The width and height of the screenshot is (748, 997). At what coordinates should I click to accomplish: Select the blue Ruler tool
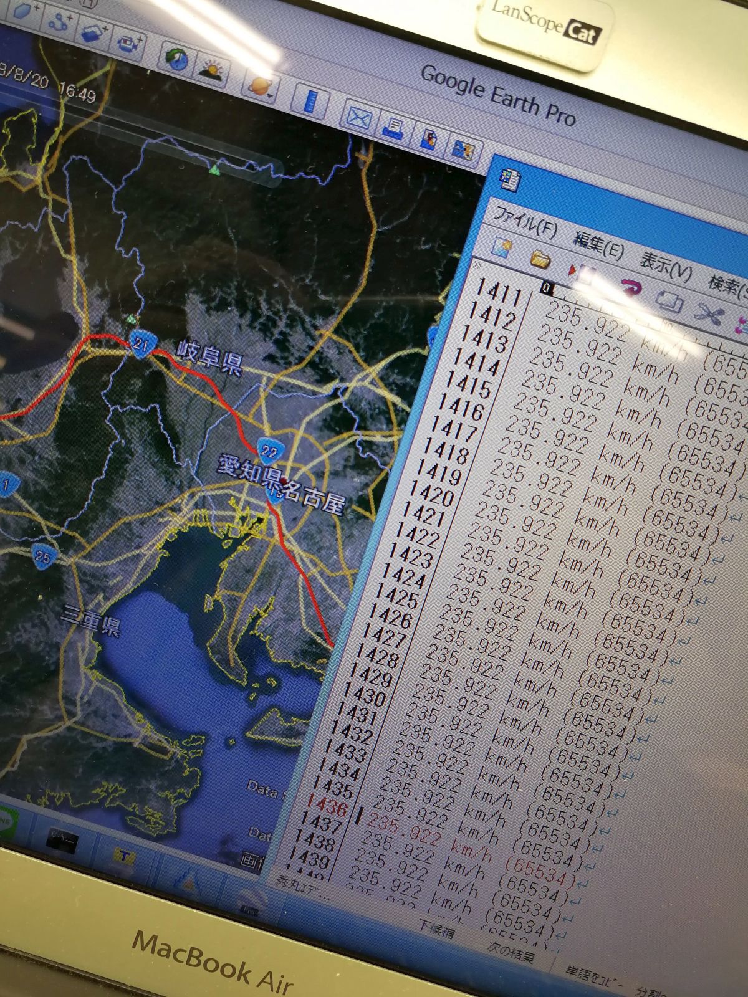pos(310,100)
